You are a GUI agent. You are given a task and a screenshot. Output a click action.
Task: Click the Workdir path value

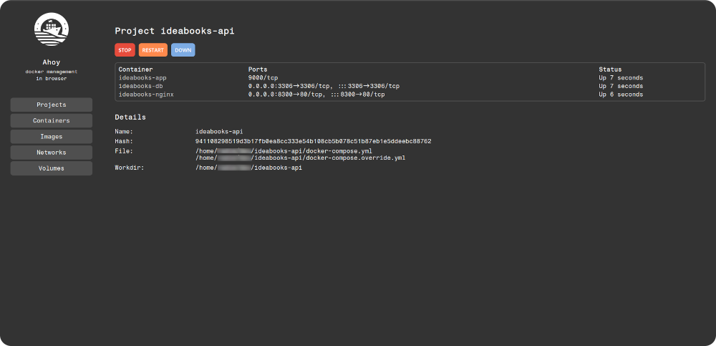[249, 168]
